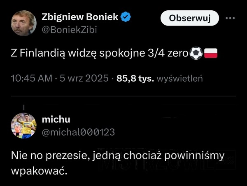Click the word 'wpakować' in the reply
Screen dimensions: 247x186
coord(38,170)
